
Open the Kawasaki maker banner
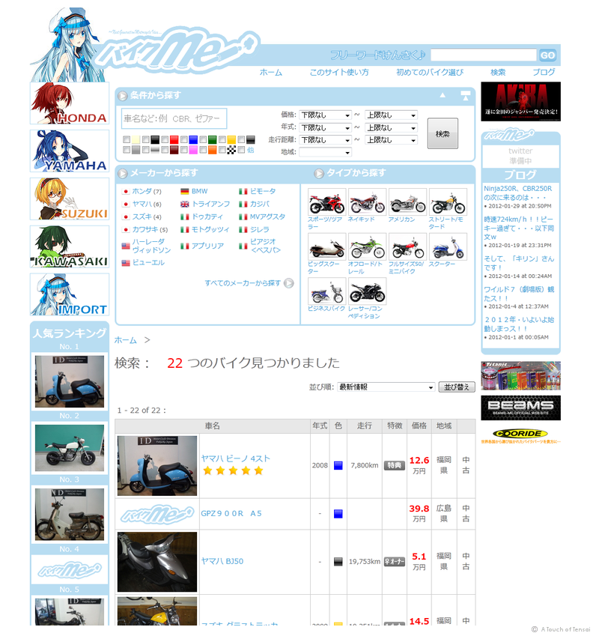[70, 246]
